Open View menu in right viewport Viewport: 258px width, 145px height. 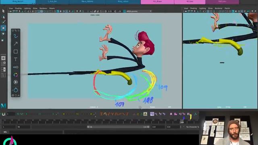(x=186, y=8)
